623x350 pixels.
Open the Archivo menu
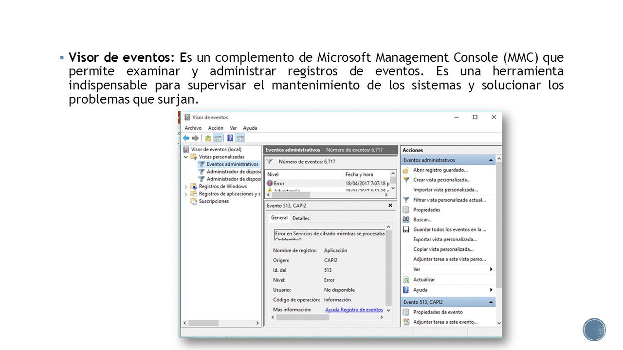point(193,128)
